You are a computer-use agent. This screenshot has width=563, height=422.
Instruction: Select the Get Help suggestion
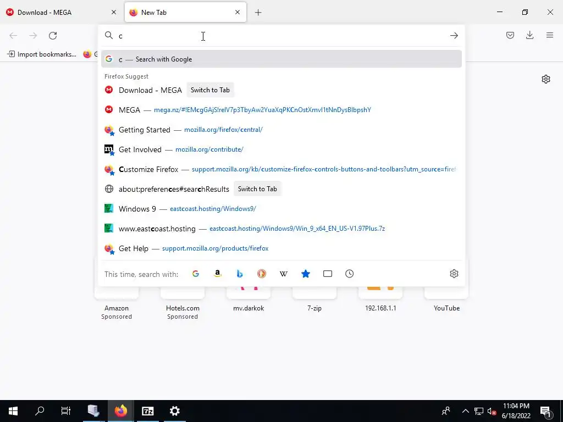(x=281, y=248)
